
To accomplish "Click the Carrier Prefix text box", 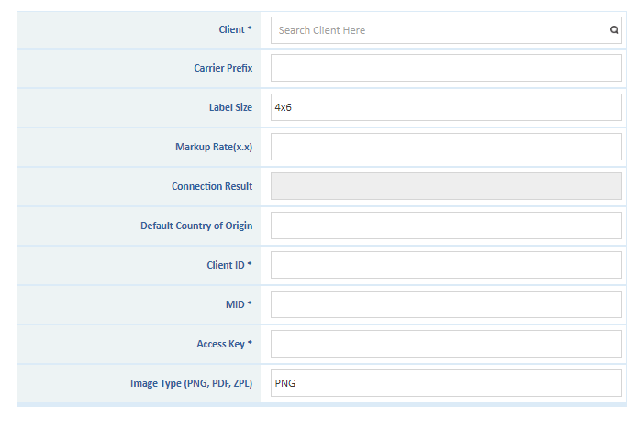I will [446, 69].
